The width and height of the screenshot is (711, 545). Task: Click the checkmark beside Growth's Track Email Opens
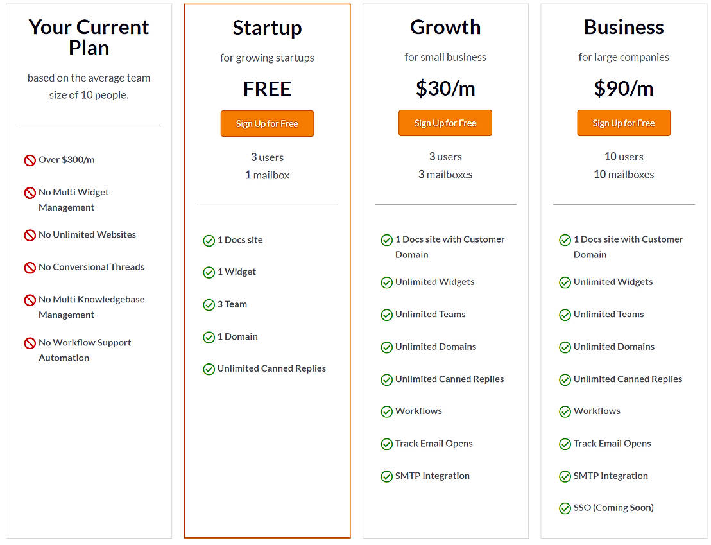pyautogui.click(x=386, y=444)
